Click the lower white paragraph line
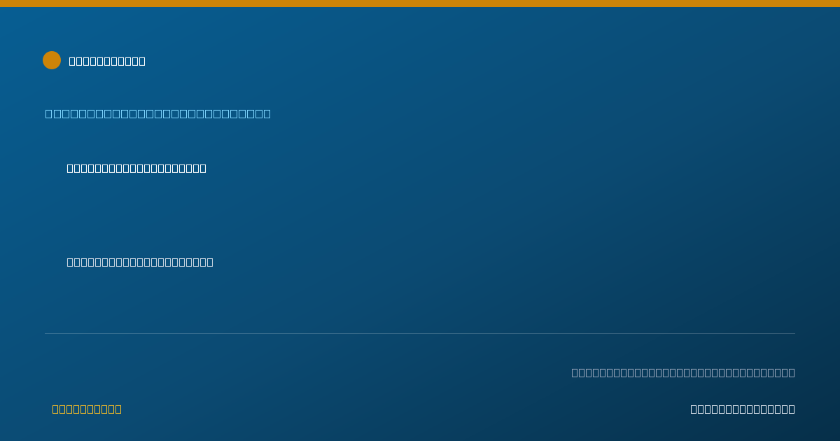The height and width of the screenshot is (441, 840). coord(140,262)
